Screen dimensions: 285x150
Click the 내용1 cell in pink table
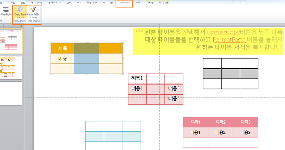pyautogui.click(x=195, y=132)
